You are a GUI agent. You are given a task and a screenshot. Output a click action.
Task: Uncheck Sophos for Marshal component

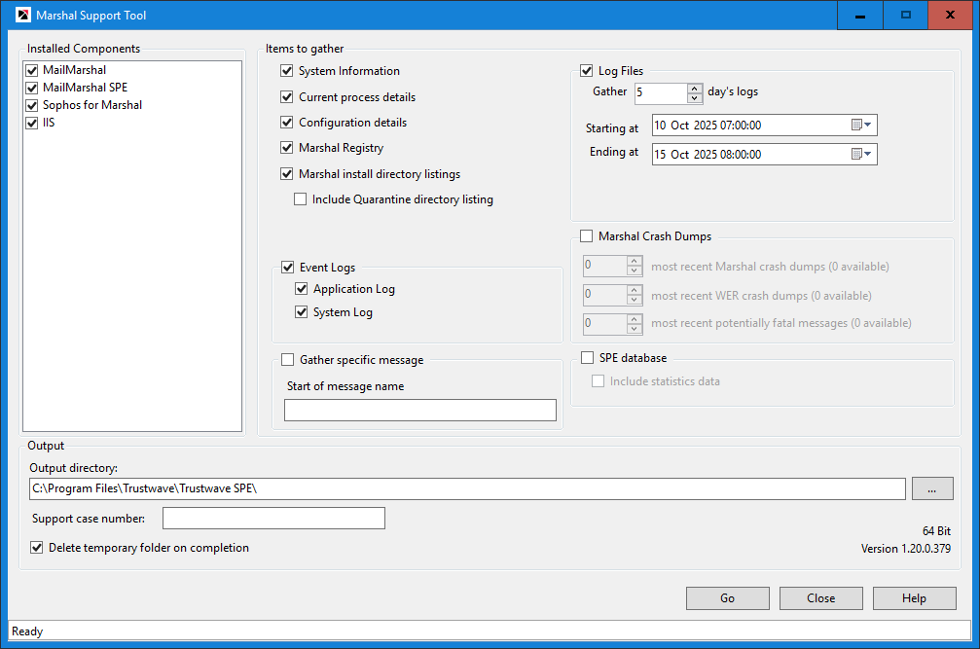point(32,105)
